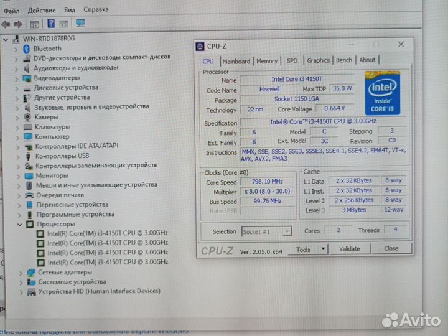The width and height of the screenshot is (448, 336).
Task: Click the Клавиатуры keyboard icon
Action: tap(28, 127)
